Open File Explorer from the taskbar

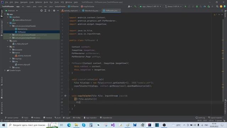tap(76, 125)
